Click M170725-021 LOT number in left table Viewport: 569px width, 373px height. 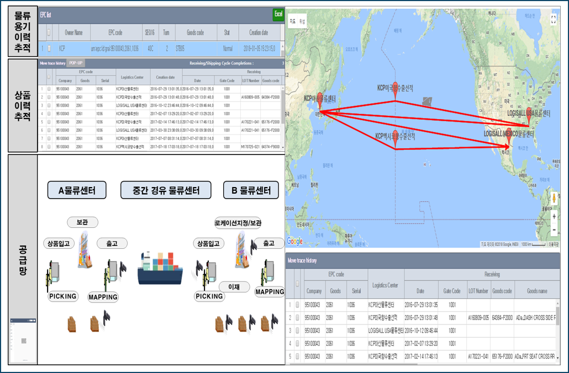[x=250, y=147]
